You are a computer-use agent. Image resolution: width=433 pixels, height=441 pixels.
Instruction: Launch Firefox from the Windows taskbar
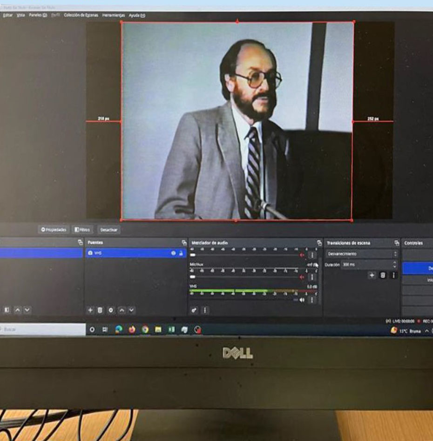(132, 329)
